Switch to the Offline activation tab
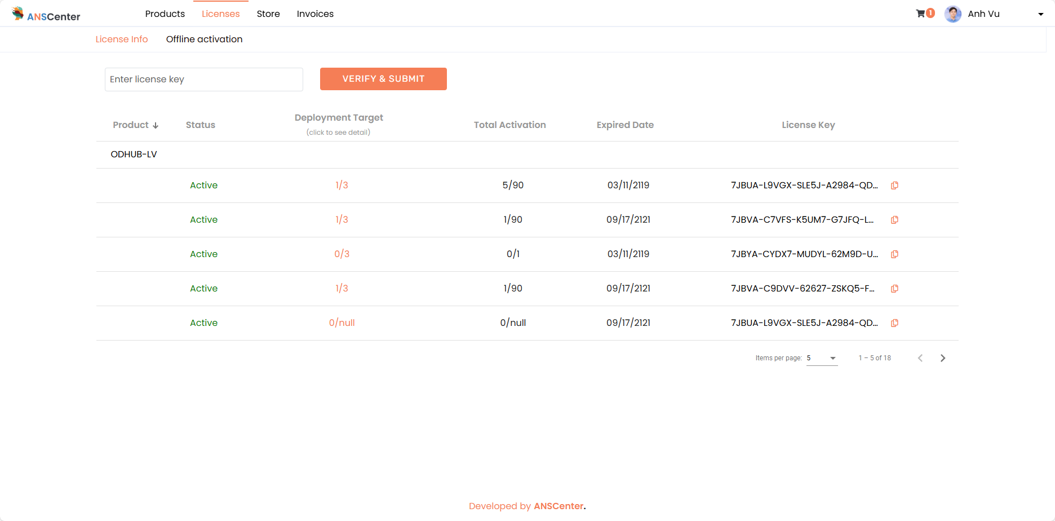The height and width of the screenshot is (521, 1055). click(x=204, y=39)
